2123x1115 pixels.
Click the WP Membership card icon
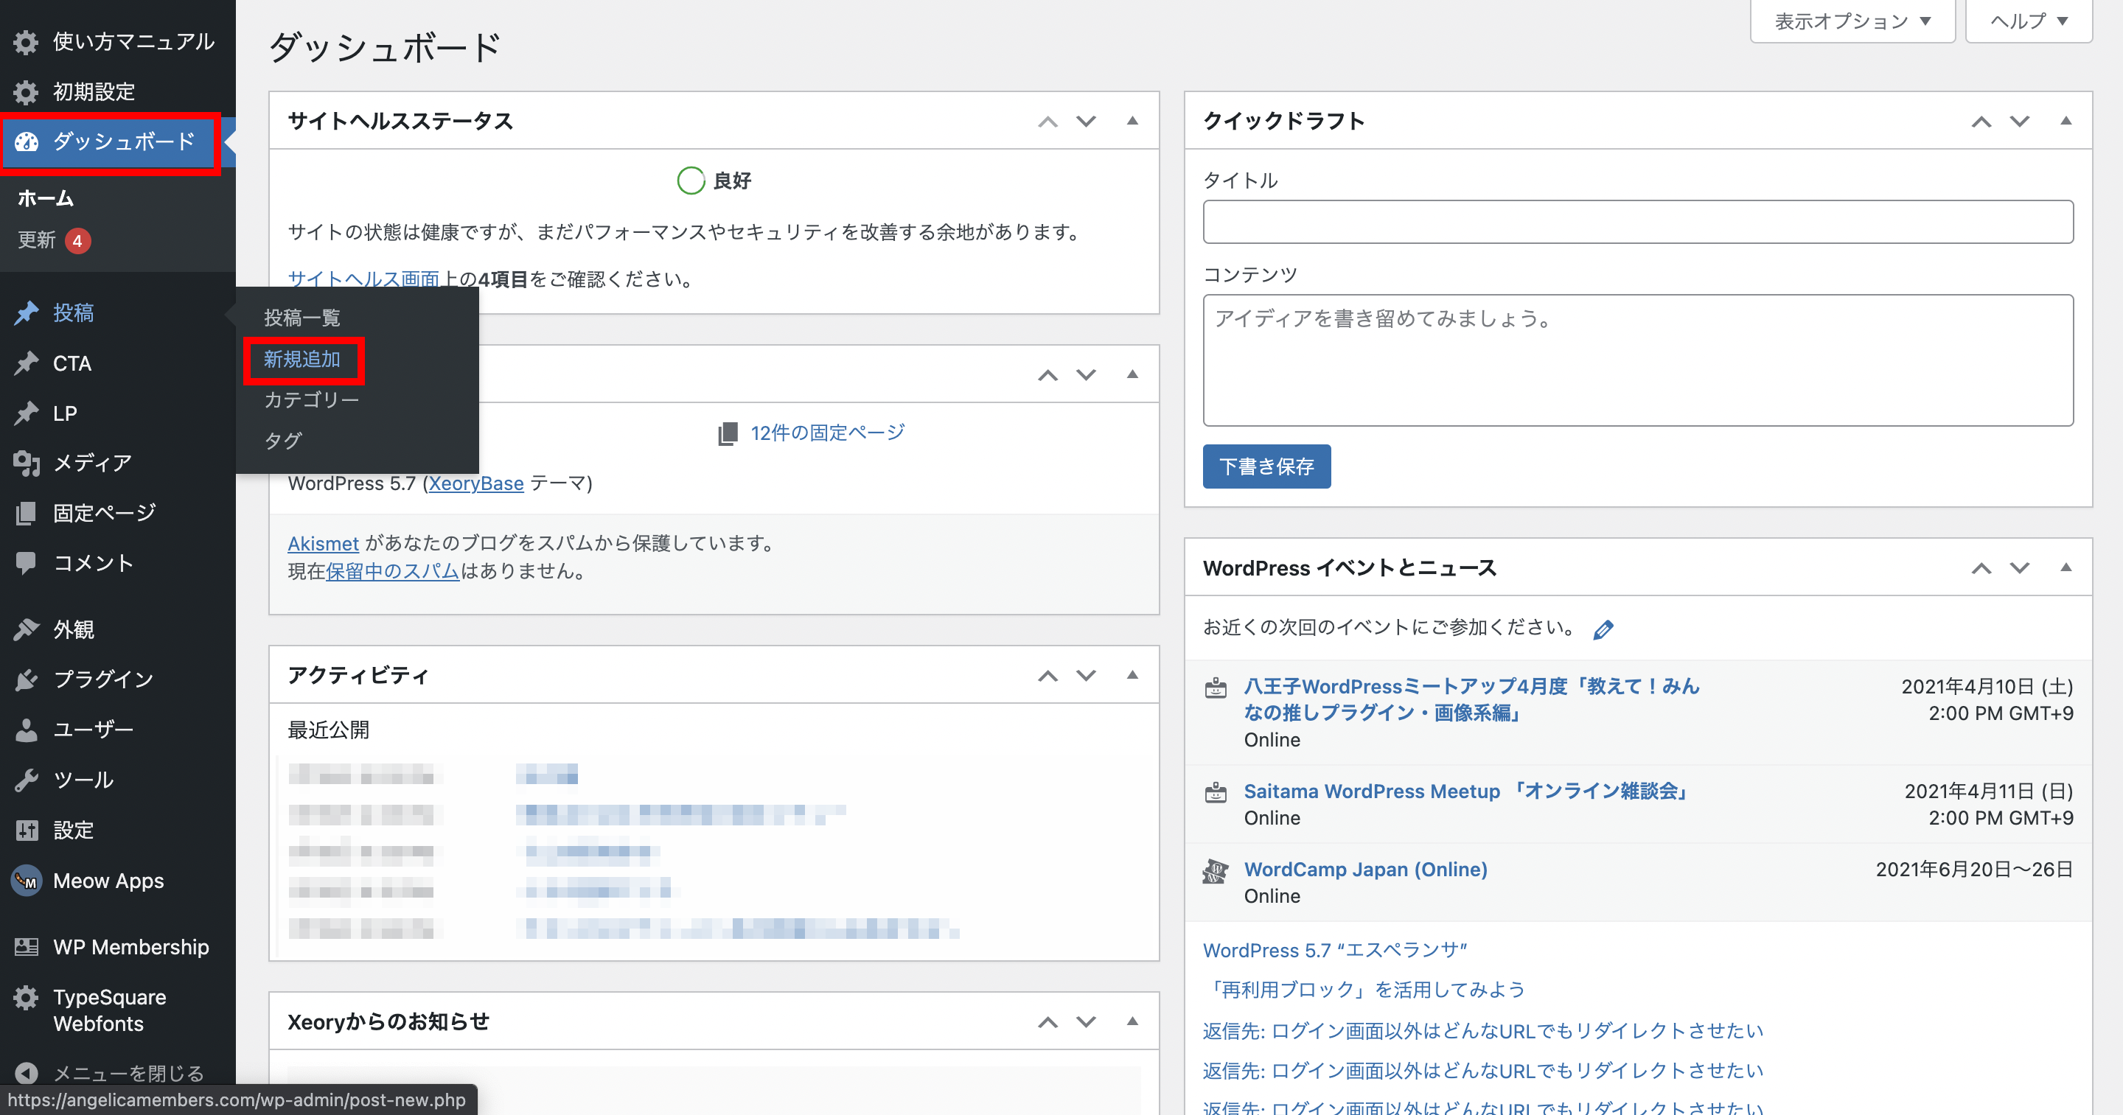[27, 948]
